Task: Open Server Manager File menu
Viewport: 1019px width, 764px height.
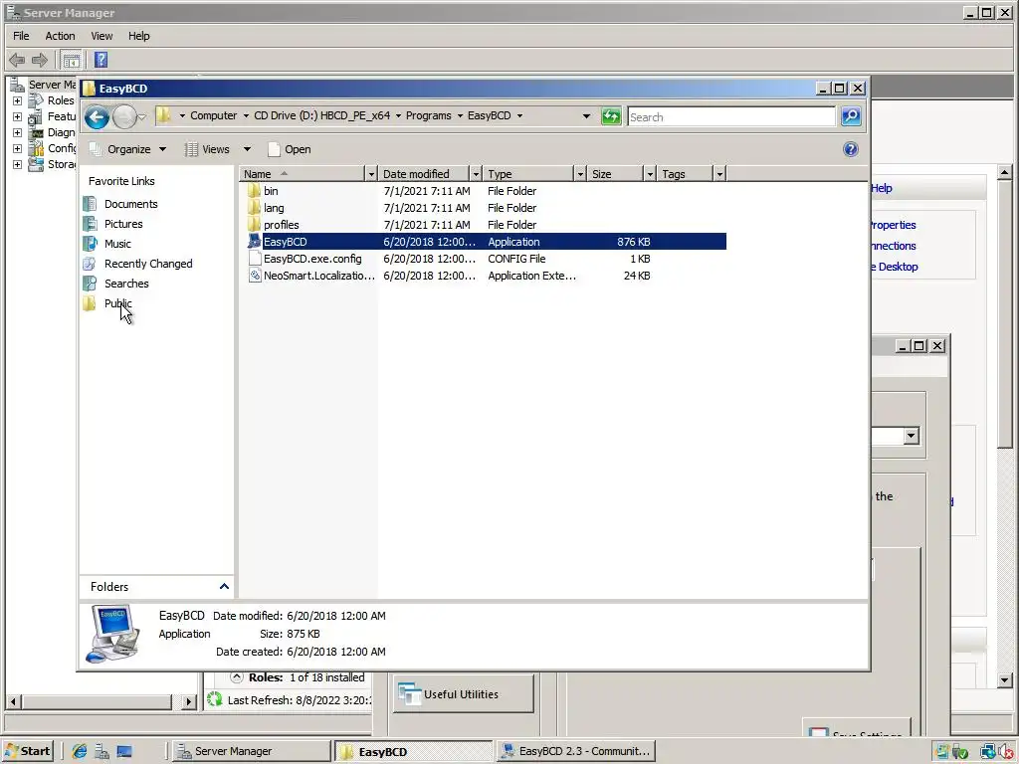Action: (22, 36)
